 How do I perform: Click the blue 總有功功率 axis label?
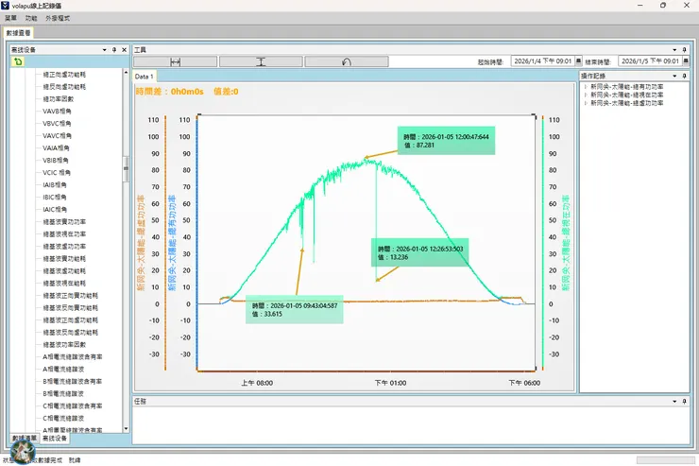point(172,243)
